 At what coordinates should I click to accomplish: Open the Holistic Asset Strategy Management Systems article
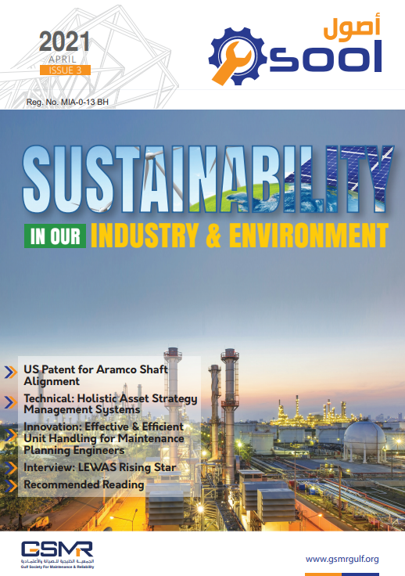(x=110, y=404)
